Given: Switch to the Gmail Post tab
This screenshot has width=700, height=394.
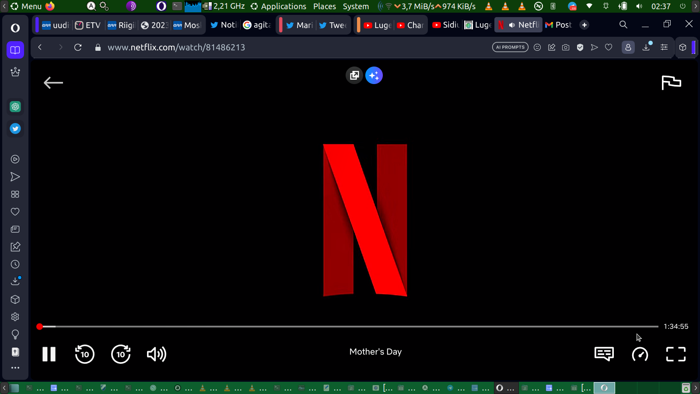Looking at the screenshot, I should [558, 25].
